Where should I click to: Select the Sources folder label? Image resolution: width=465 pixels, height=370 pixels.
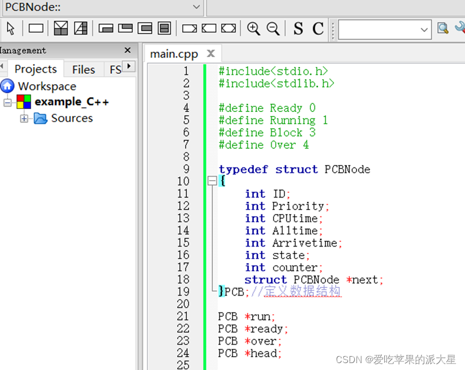coord(72,118)
